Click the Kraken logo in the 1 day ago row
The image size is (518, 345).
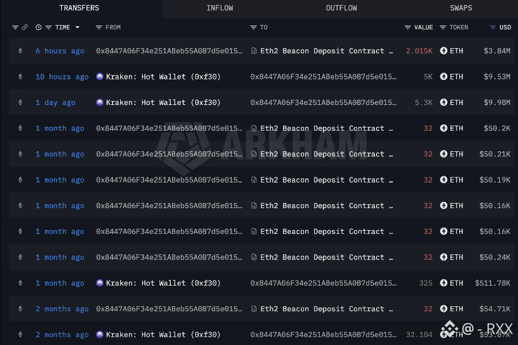coord(99,102)
